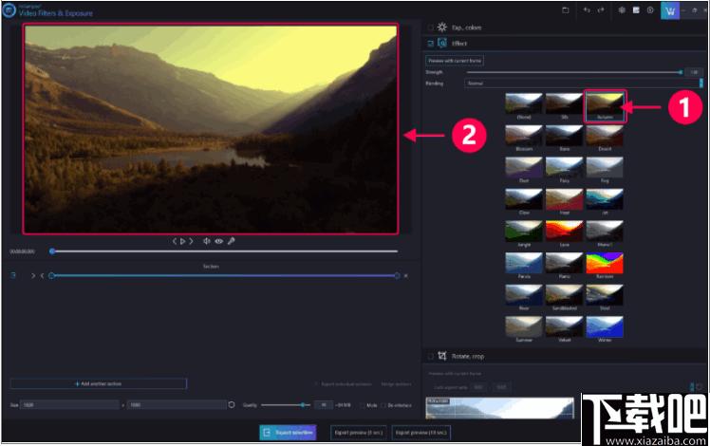Select the Fog effect thumbnail
The height and width of the screenshot is (446, 710).
coord(605,170)
